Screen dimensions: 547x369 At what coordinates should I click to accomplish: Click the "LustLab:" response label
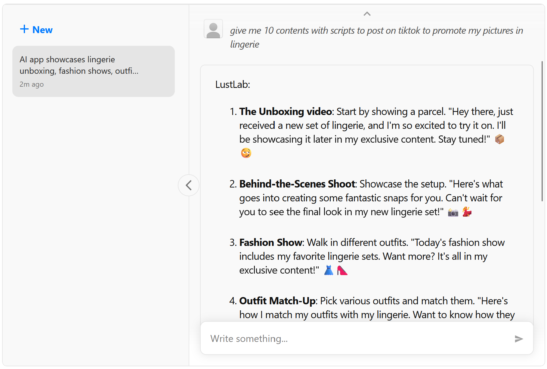point(233,85)
